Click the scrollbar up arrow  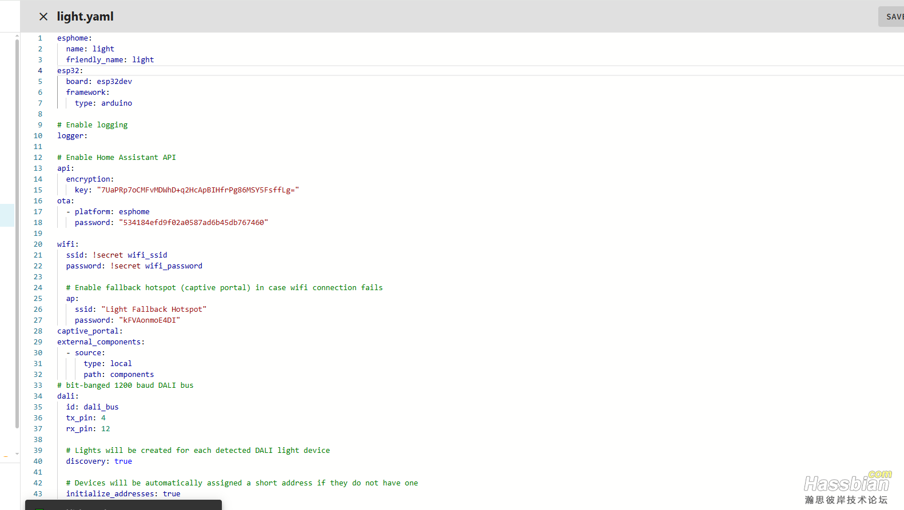17,36
